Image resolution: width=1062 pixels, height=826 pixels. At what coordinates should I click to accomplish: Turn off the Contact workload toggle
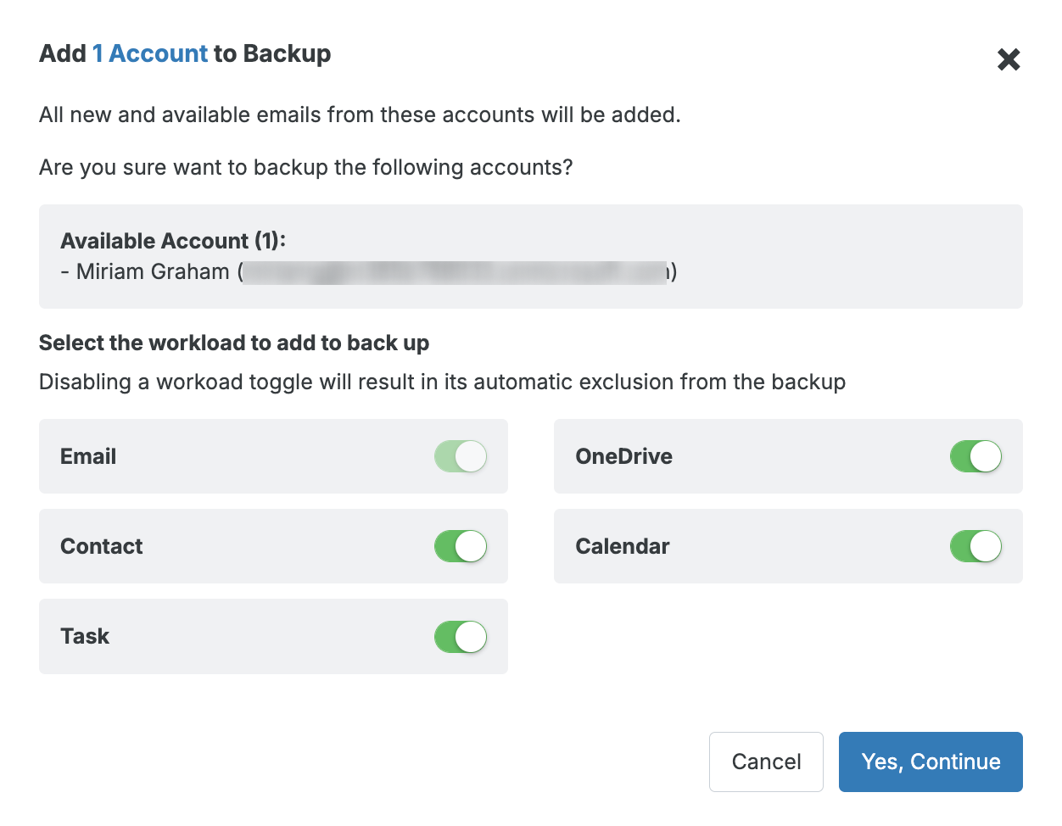[461, 546]
